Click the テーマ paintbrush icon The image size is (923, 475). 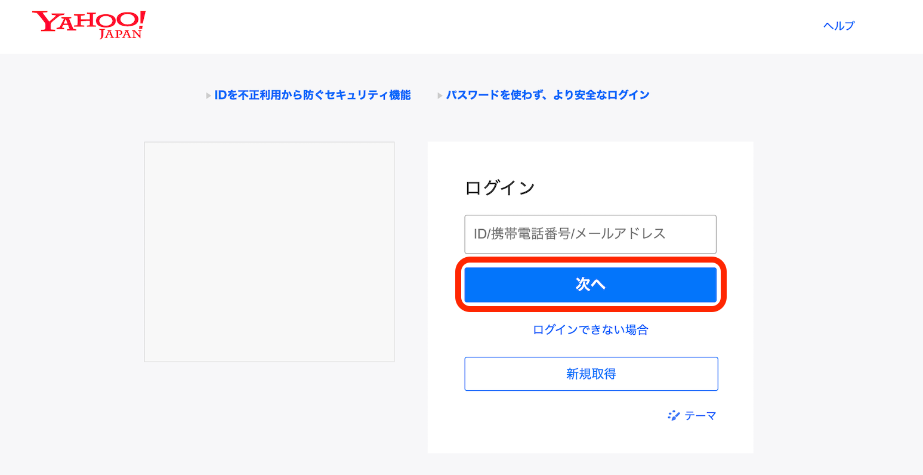point(674,416)
